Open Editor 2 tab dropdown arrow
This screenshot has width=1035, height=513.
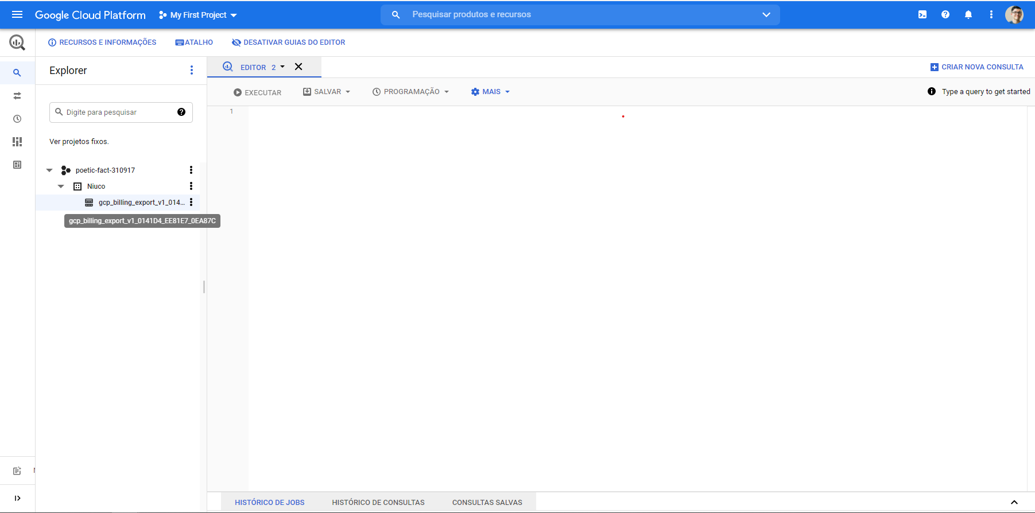click(x=282, y=67)
